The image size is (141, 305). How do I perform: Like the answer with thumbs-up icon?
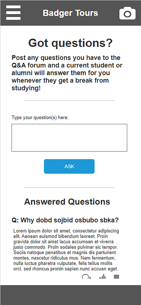pyautogui.click(x=103, y=276)
